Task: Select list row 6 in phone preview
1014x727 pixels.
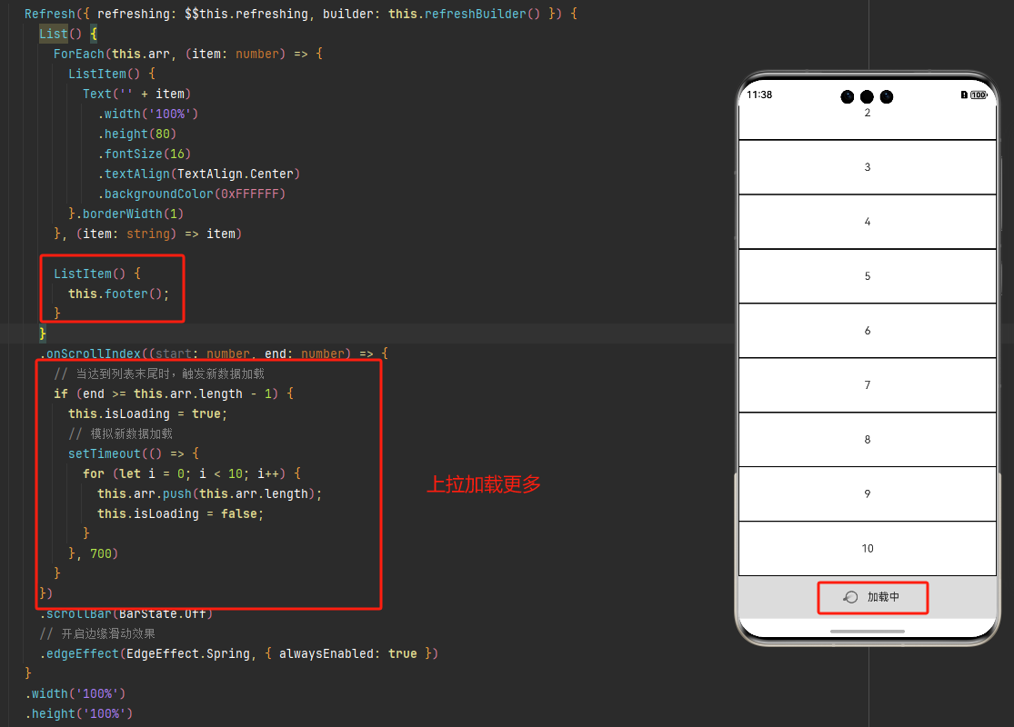Action: (868, 331)
